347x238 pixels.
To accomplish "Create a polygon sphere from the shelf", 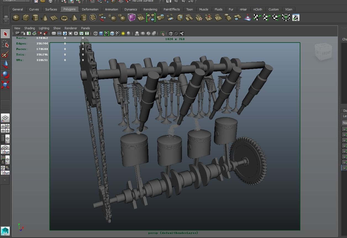I will pos(16,17).
